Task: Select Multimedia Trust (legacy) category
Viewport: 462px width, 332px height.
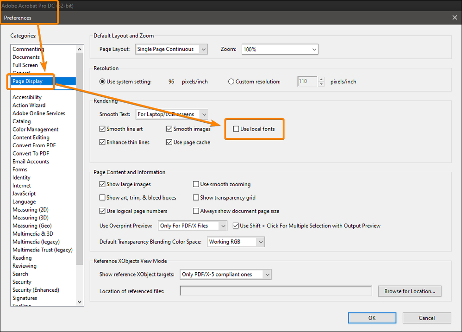Action: (43, 250)
